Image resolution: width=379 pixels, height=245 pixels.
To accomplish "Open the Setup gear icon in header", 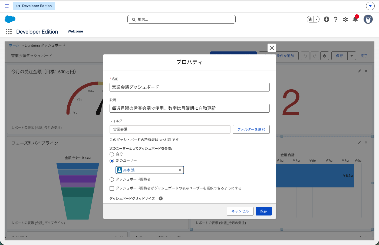I will (345, 19).
